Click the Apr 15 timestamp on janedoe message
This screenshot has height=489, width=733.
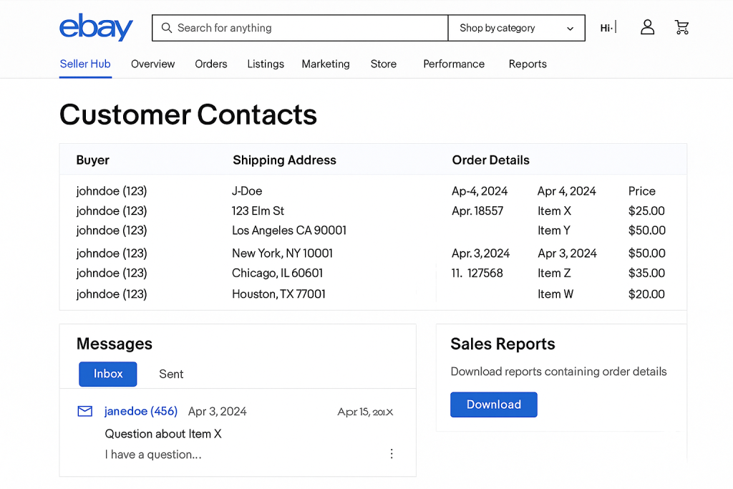point(365,412)
